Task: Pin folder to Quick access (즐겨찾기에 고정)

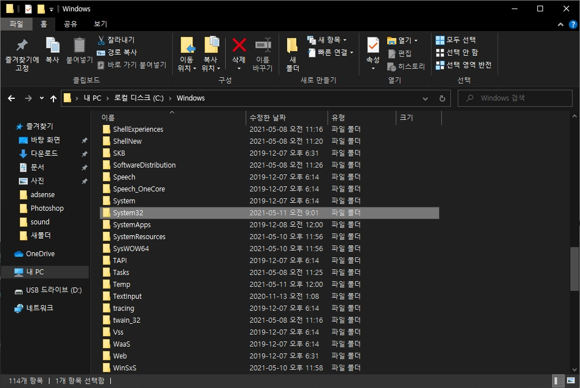Action: tap(22, 55)
